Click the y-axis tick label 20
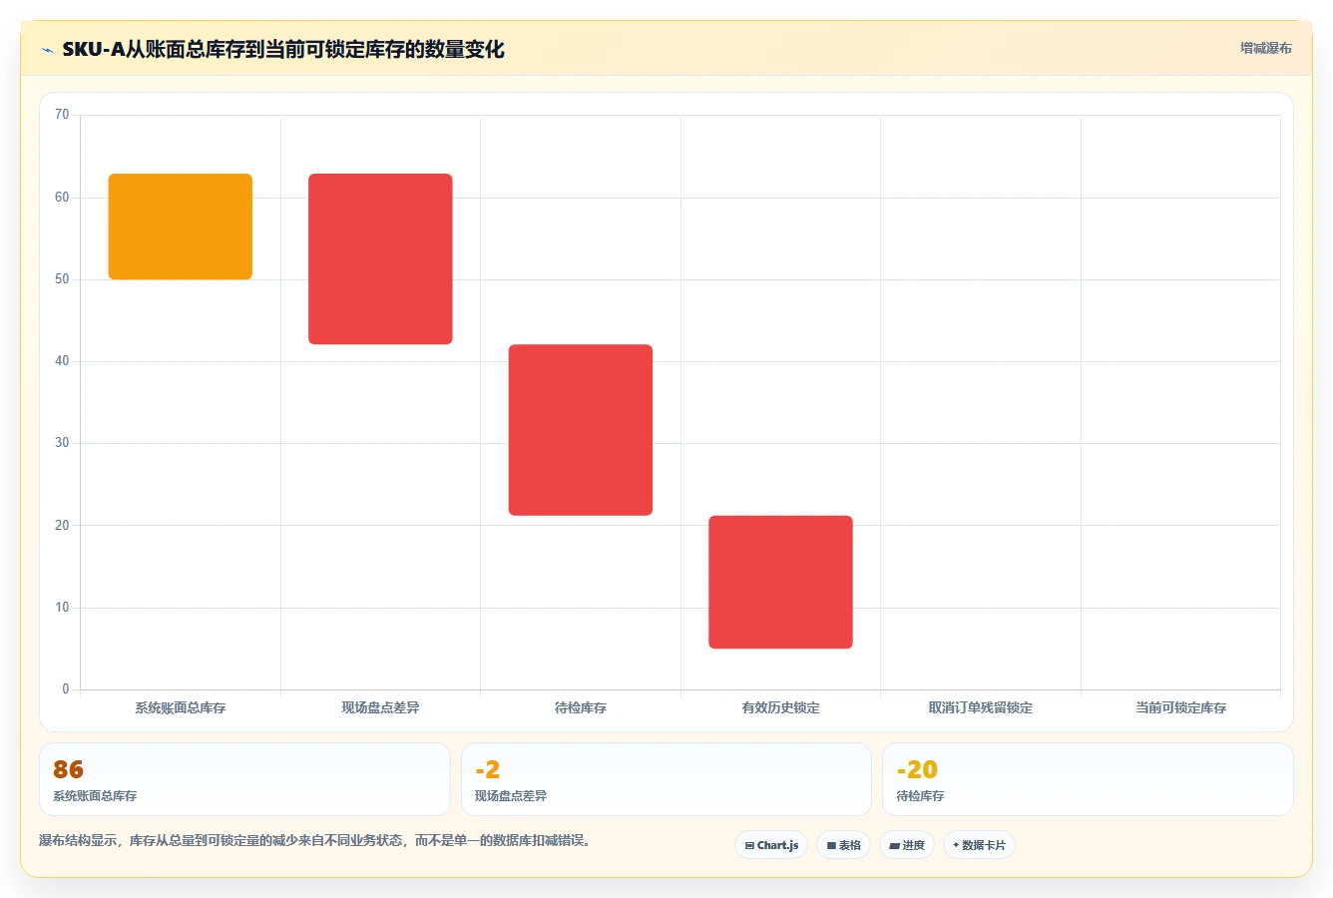Image resolution: width=1333 pixels, height=898 pixels. [62, 526]
